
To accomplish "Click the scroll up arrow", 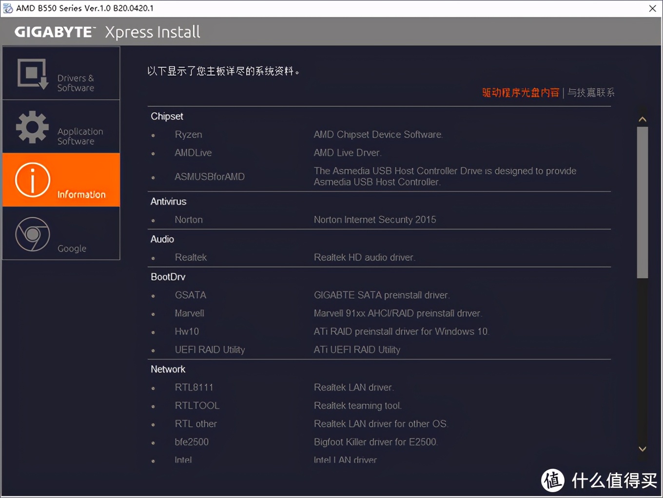I will coord(643,119).
